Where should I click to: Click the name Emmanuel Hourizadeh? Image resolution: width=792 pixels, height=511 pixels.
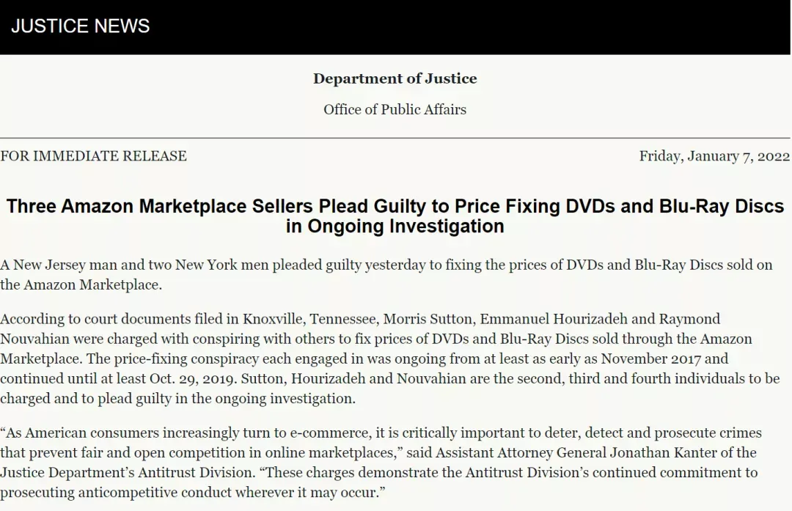point(554,319)
